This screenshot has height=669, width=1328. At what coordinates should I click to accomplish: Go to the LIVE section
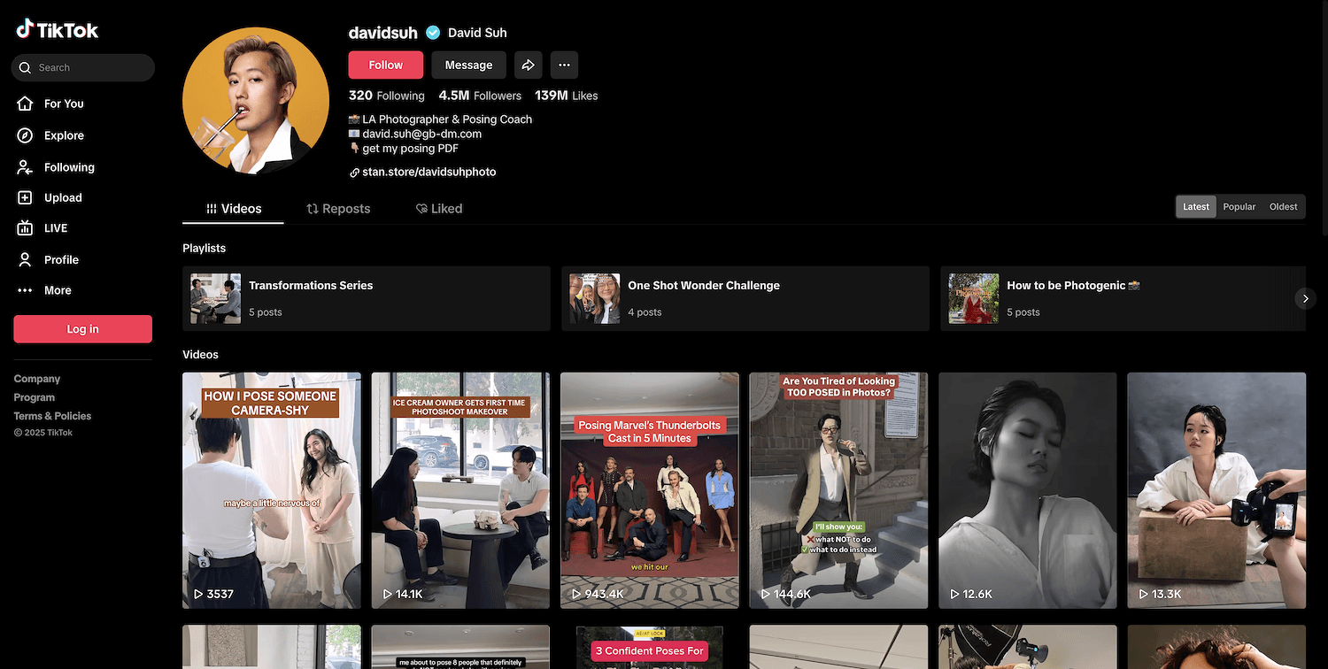pos(55,228)
